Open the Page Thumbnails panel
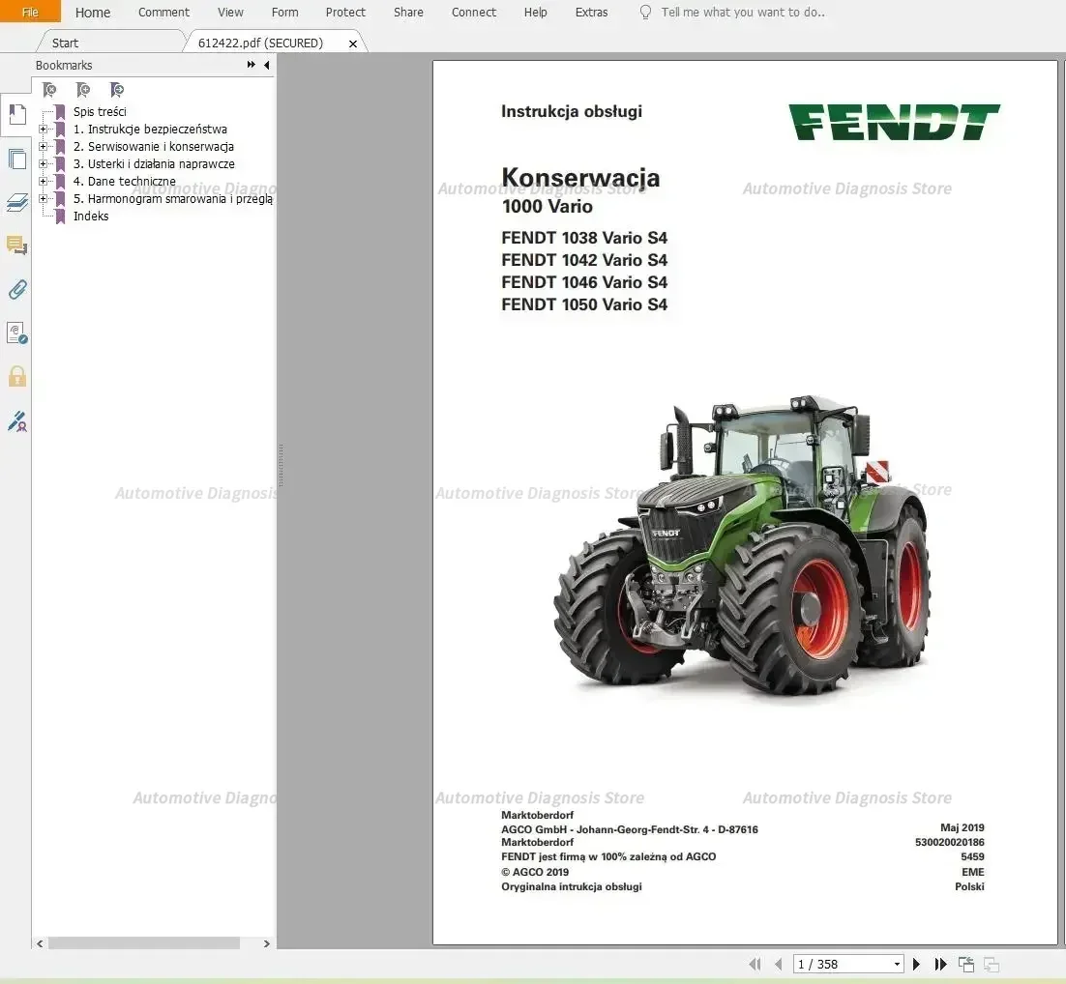 point(16,159)
